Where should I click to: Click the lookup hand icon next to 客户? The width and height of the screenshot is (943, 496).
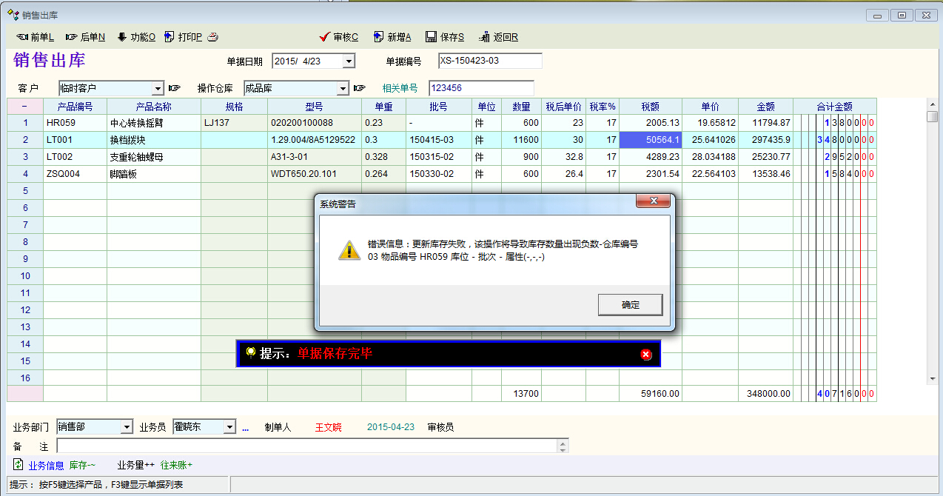pos(175,88)
